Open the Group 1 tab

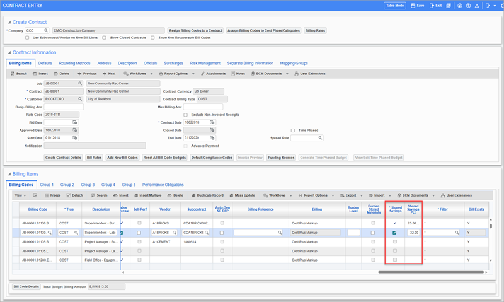click(x=47, y=185)
